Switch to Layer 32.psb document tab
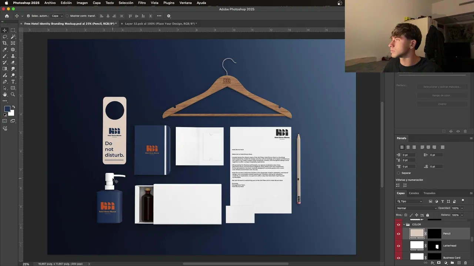This screenshot has height=266, width=474. click(161, 24)
